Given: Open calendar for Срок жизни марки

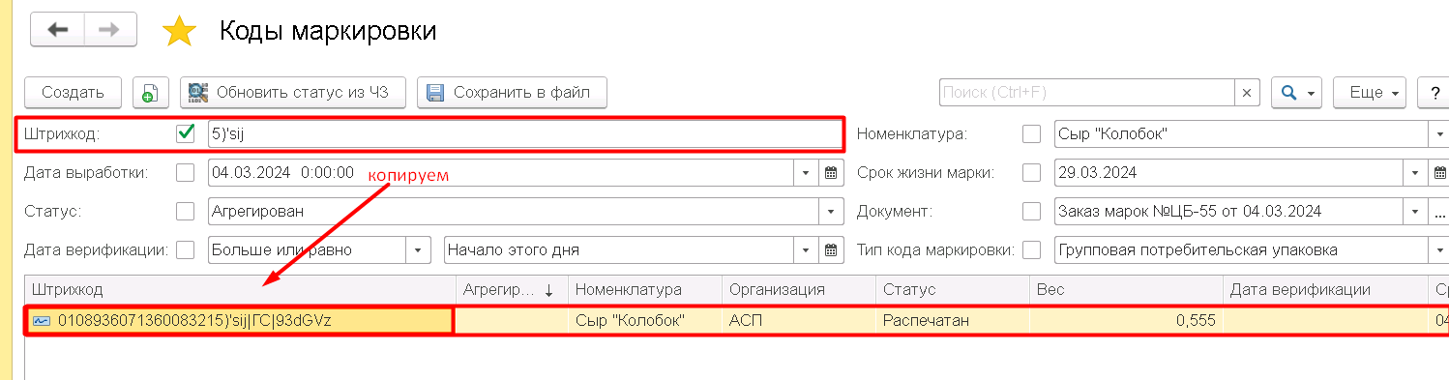Looking at the screenshot, I should point(1439,173).
